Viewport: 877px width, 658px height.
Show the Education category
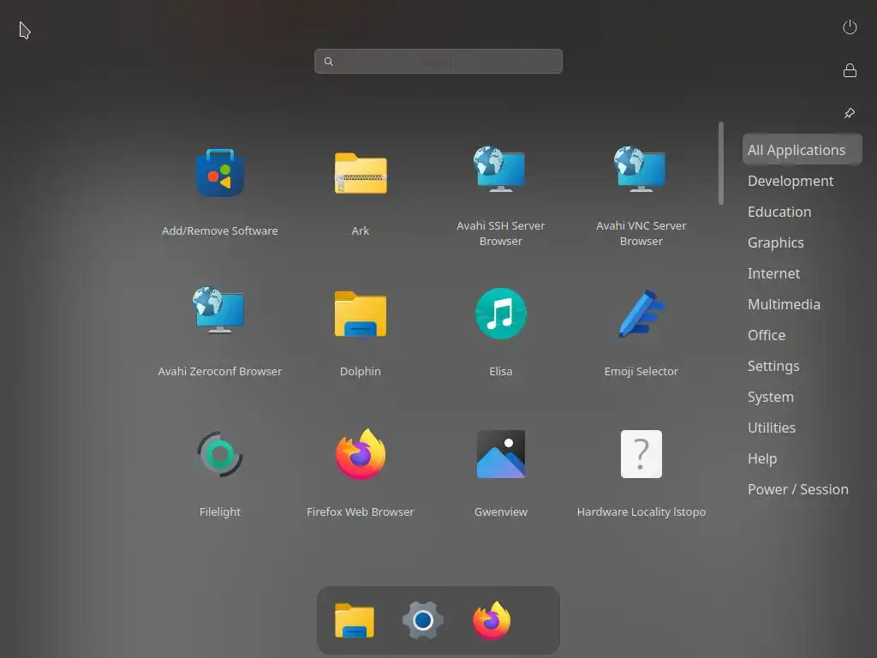(779, 212)
